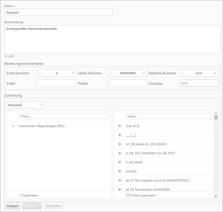Select A_OB_TEST_MANDANT [A_OB_TEST] entry text
The height and width of the screenshot is (212, 223).
tap(150, 153)
